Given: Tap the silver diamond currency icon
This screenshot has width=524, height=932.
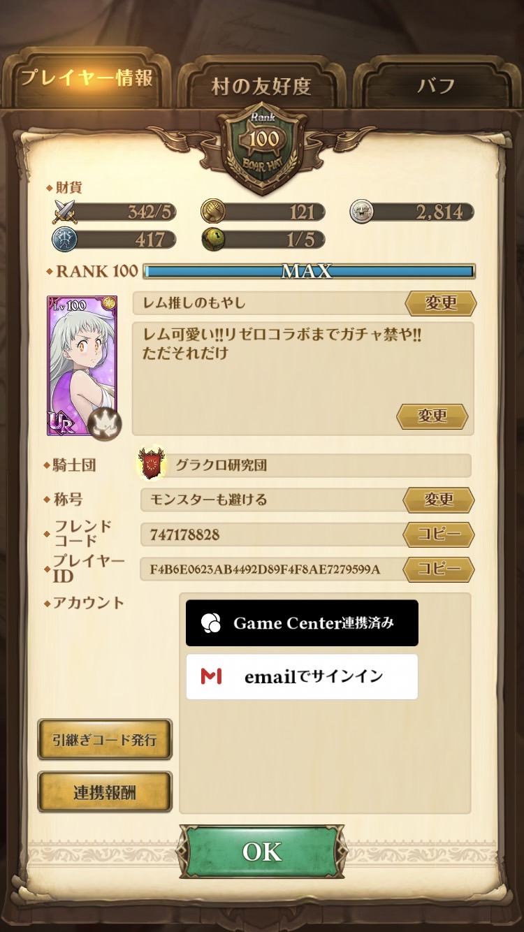Looking at the screenshot, I should point(361,211).
